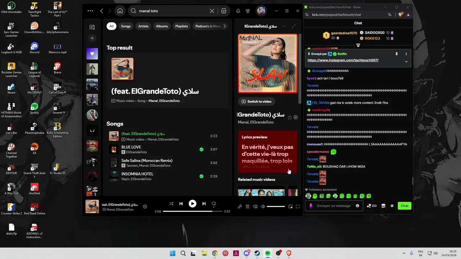Select the Playlists filter chip

click(x=182, y=26)
